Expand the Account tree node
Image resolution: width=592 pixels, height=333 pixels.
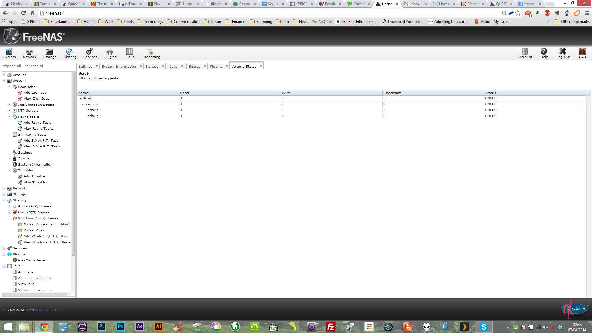[4, 75]
